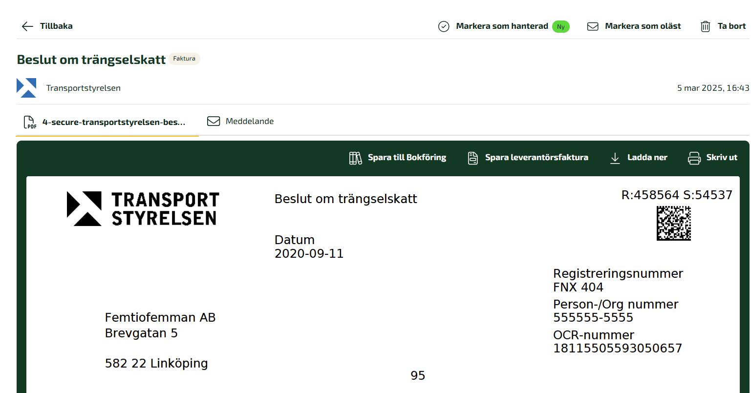Click the document heading Beslut om trängselskatt
751x393 pixels.
(346, 199)
